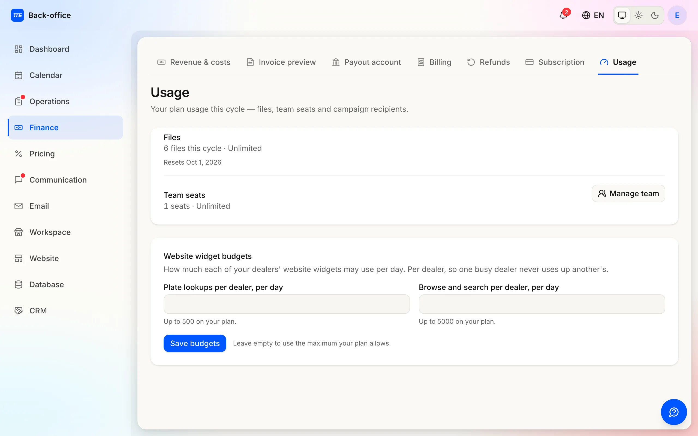
Task: Click the Back-office logo icon
Action: coord(17,15)
